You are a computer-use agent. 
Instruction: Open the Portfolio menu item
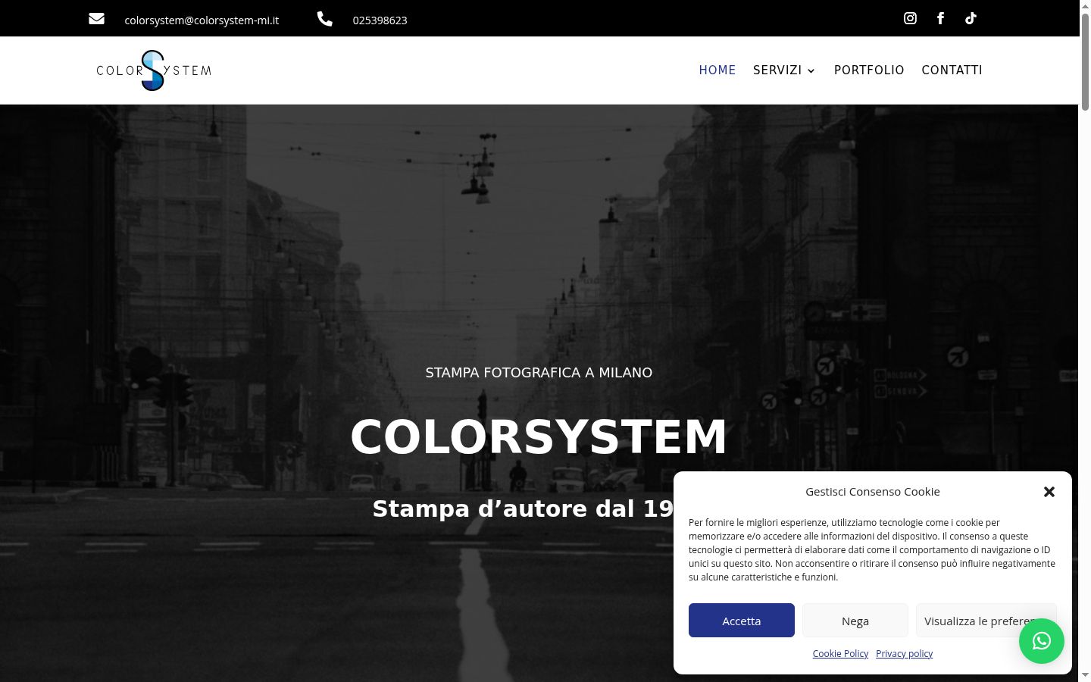(x=869, y=70)
